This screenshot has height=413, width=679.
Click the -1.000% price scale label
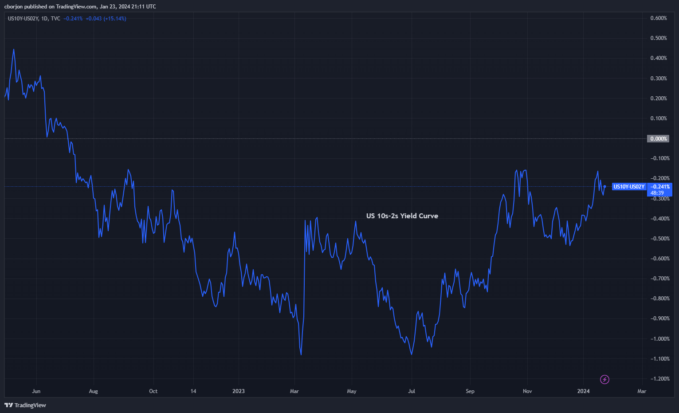coord(659,339)
